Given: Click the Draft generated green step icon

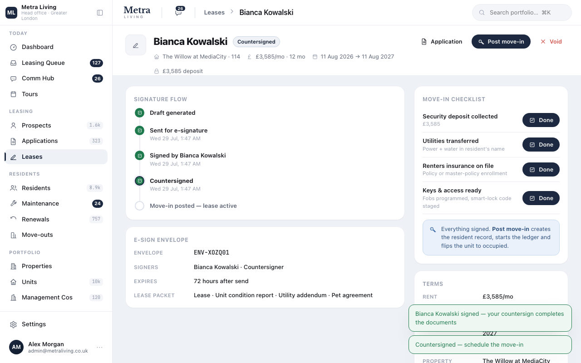Looking at the screenshot, I should (139, 113).
